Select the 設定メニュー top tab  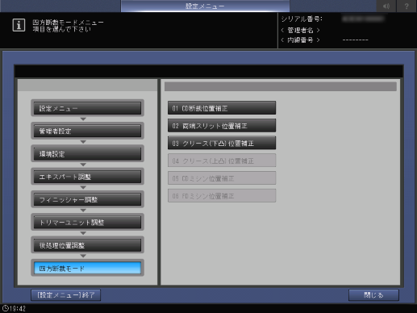205,6
